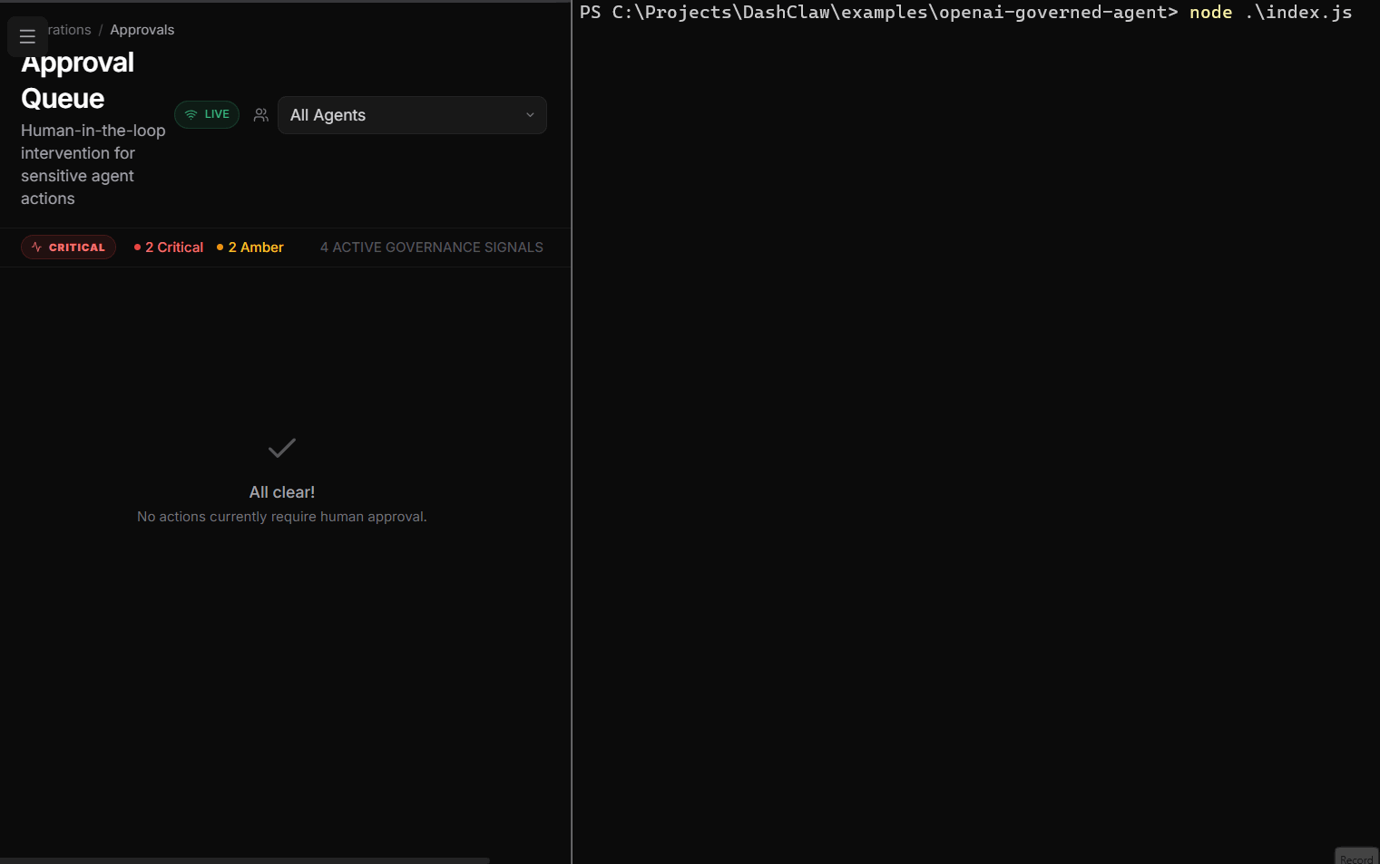1380x864 pixels.
Task: Navigate to Operations via the breadcrumb
Action: 66,29
